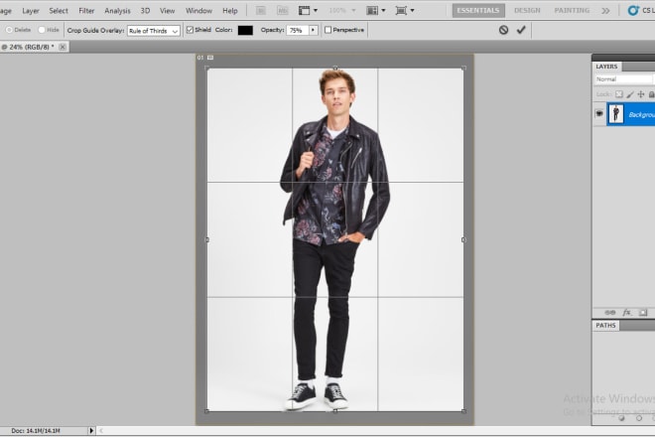
Task: Click the lock all padlock icon
Action: (651, 94)
